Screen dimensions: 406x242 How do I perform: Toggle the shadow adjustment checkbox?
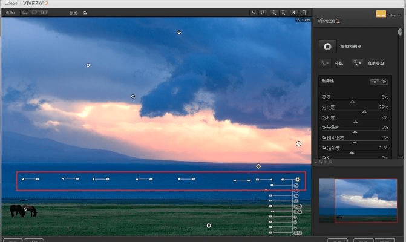coord(324,137)
